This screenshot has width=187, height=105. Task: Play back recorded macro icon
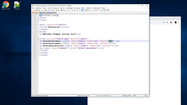pyautogui.click(x=101, y=10)
